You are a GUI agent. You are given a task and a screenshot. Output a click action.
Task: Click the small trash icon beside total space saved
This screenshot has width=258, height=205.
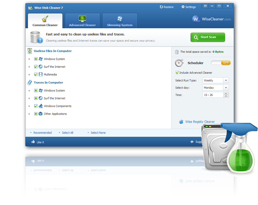coord(177,52)
